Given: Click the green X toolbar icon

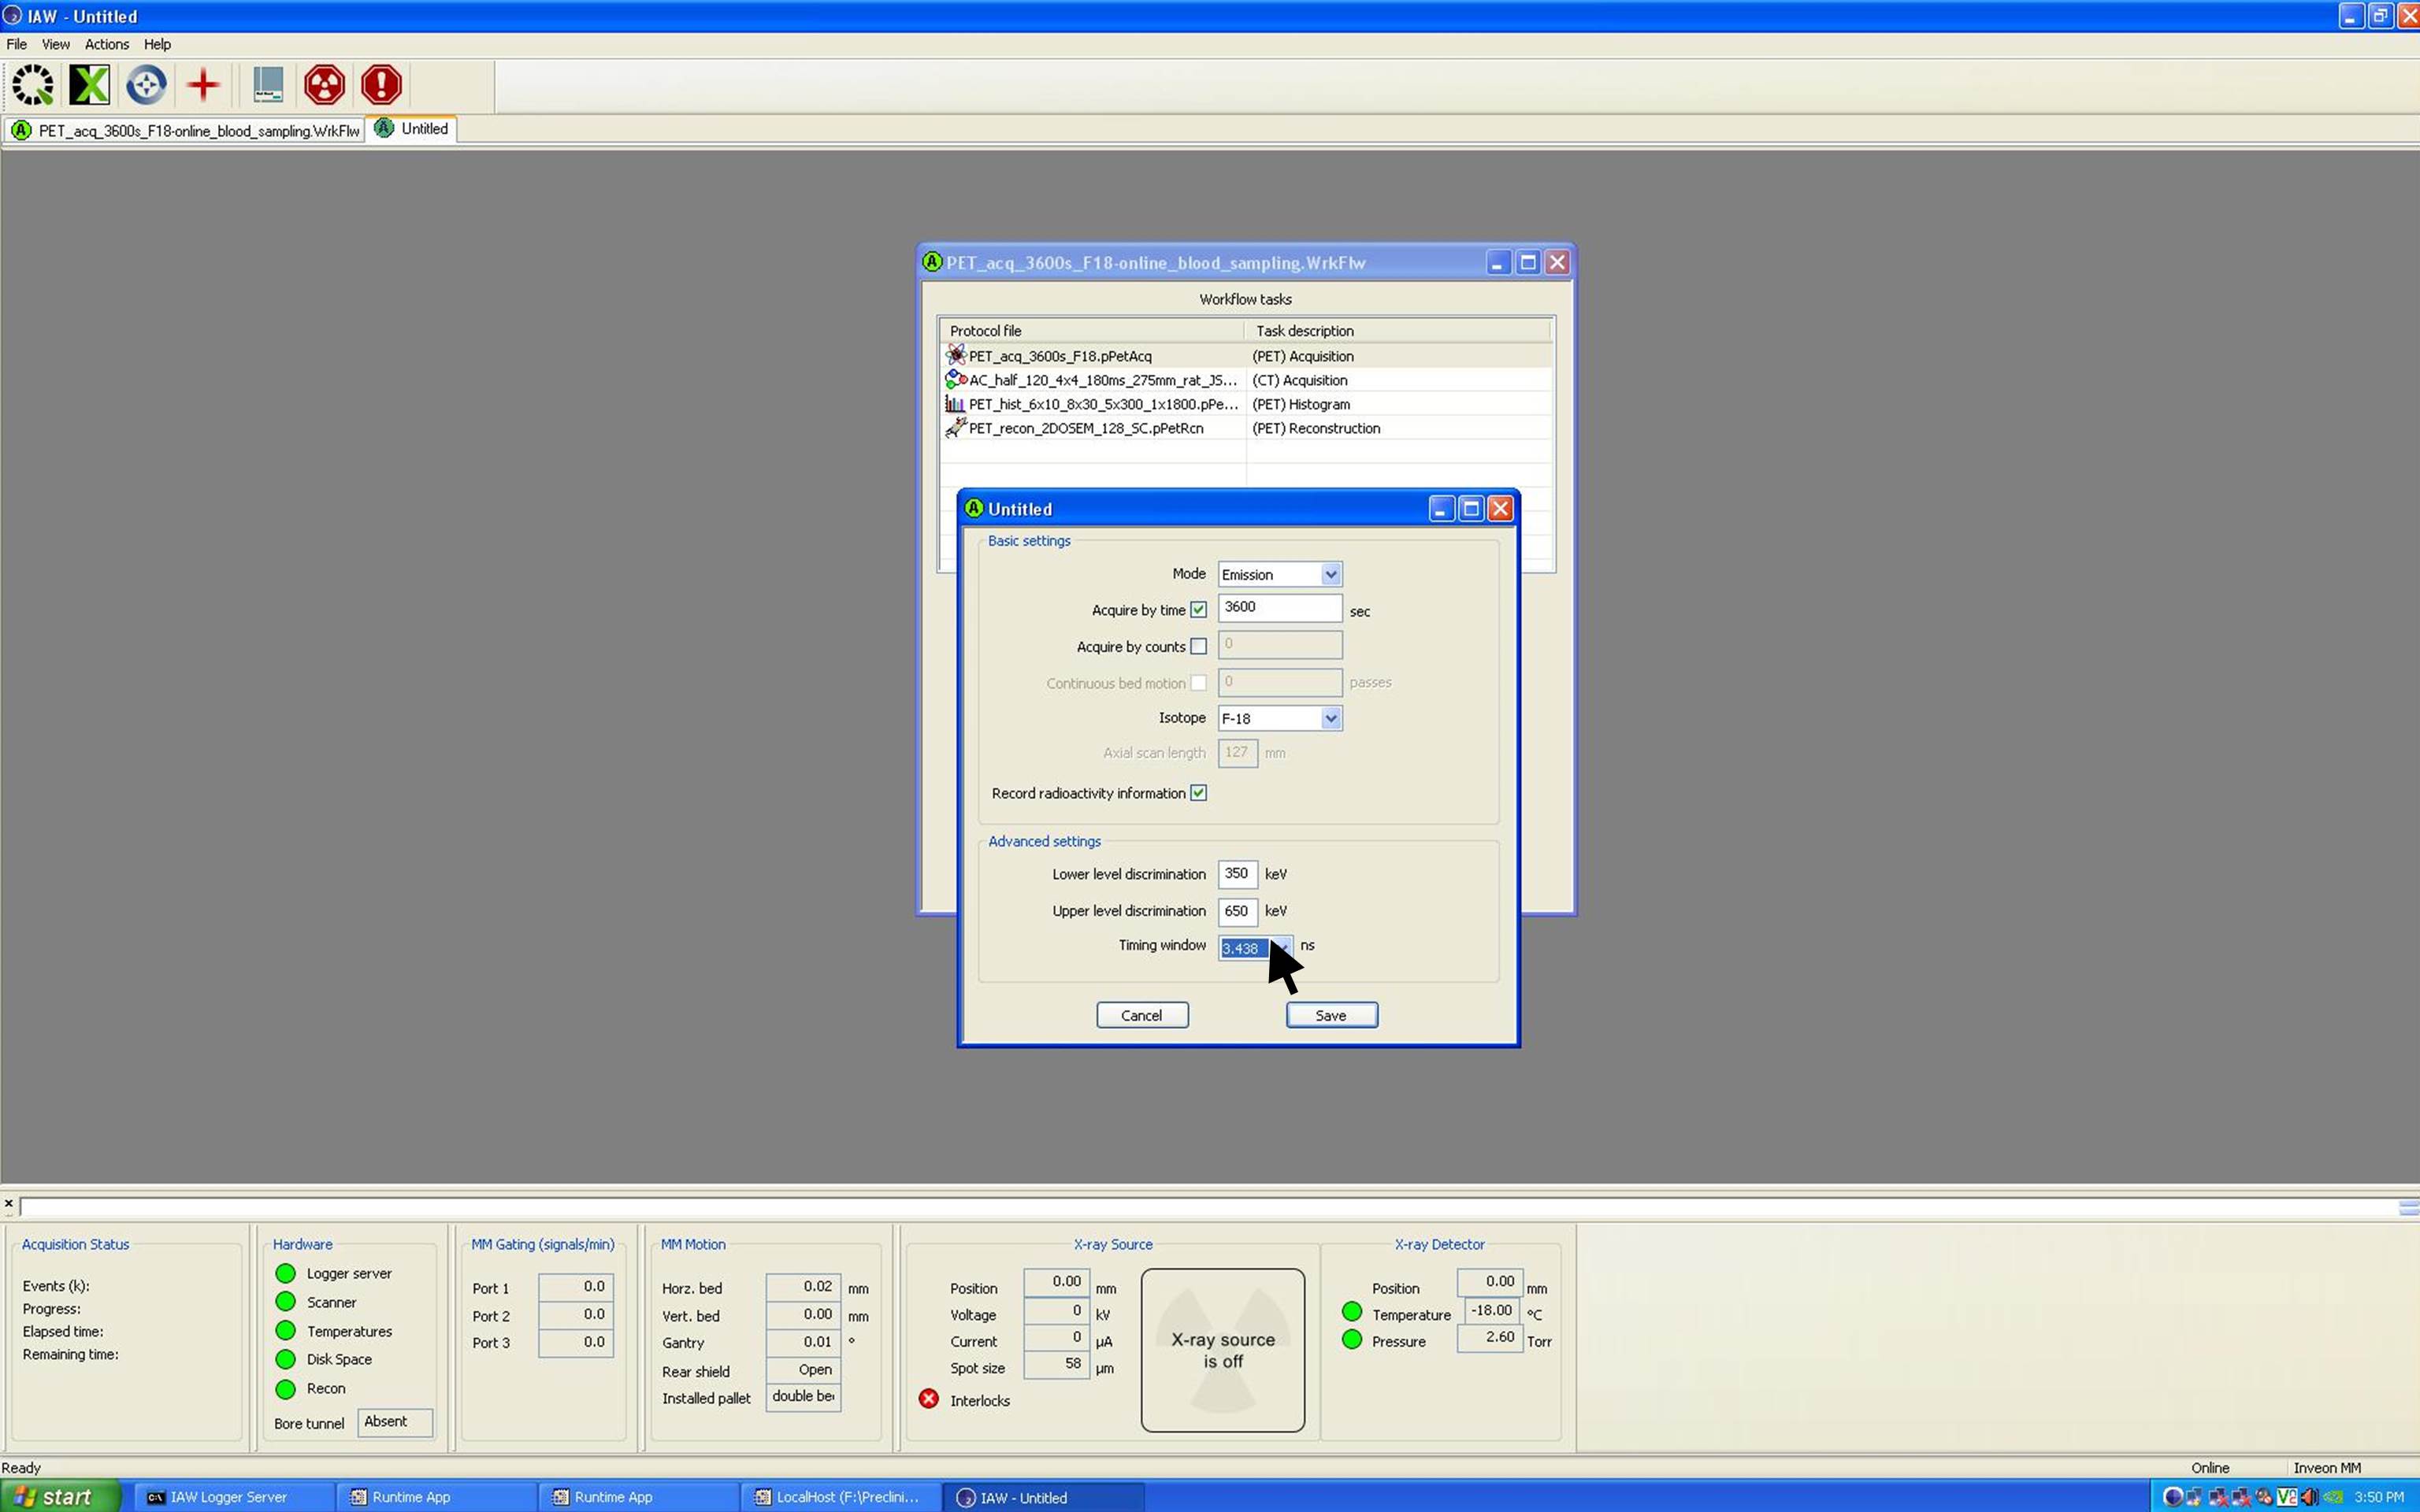Looking at the screenshot, I should click(89, 85).
